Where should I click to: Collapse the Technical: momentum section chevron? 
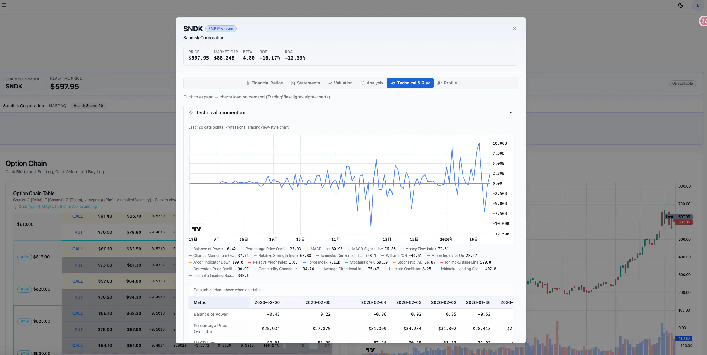511,112
